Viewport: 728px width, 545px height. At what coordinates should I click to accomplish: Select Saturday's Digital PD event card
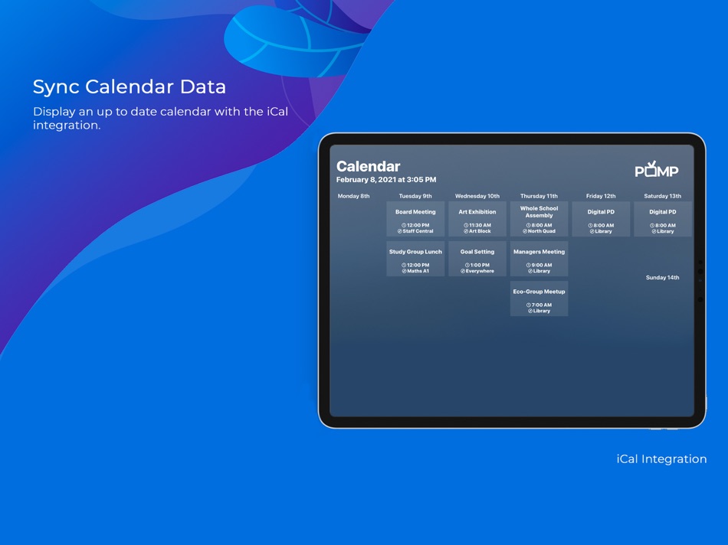click(x=663, y=219)
